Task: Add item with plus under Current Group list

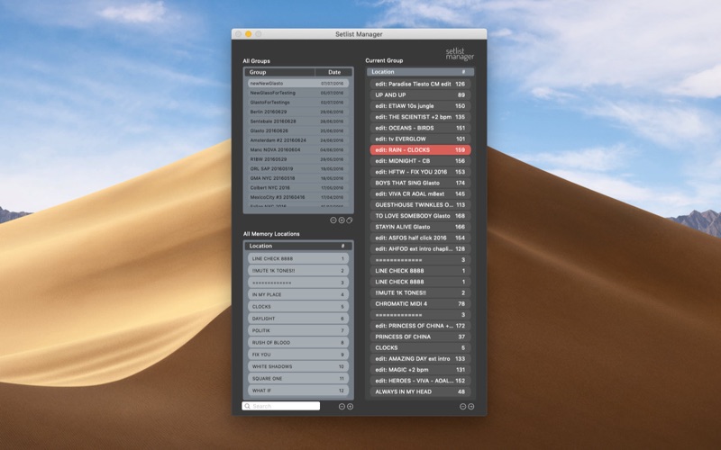Action: tap(470, 407)
